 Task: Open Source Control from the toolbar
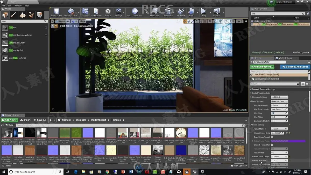pos(70,12)
